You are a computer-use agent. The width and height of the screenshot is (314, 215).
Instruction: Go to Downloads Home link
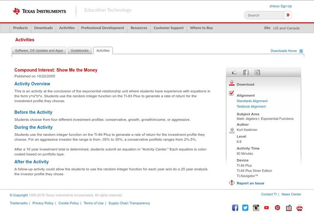pyautogui.click(x=283, y=51)
